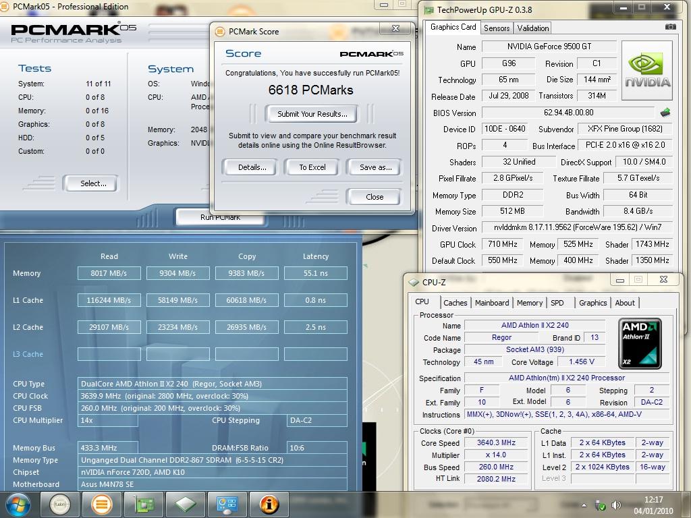Viewport: 691px width, 518px height.
Task: Click the CPU-Z title bar icon
Action: 414,283
